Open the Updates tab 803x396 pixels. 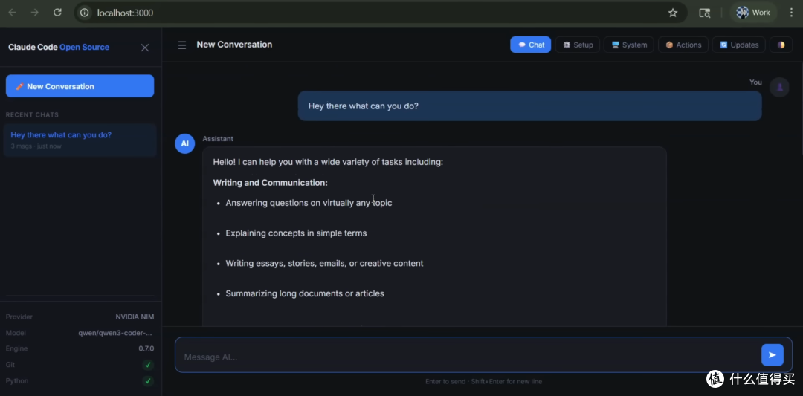click(738, 45)
